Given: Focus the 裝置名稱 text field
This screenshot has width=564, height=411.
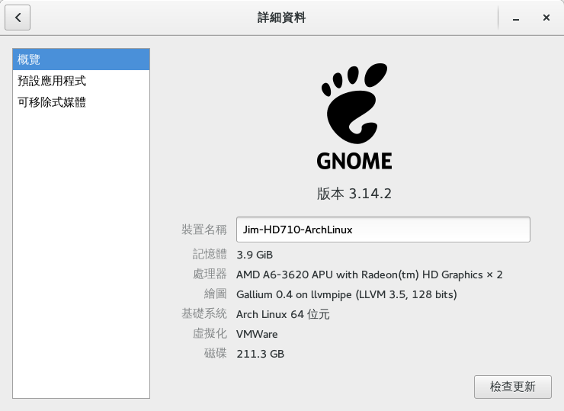Looking at the screenshot, I should click(383, 230).
